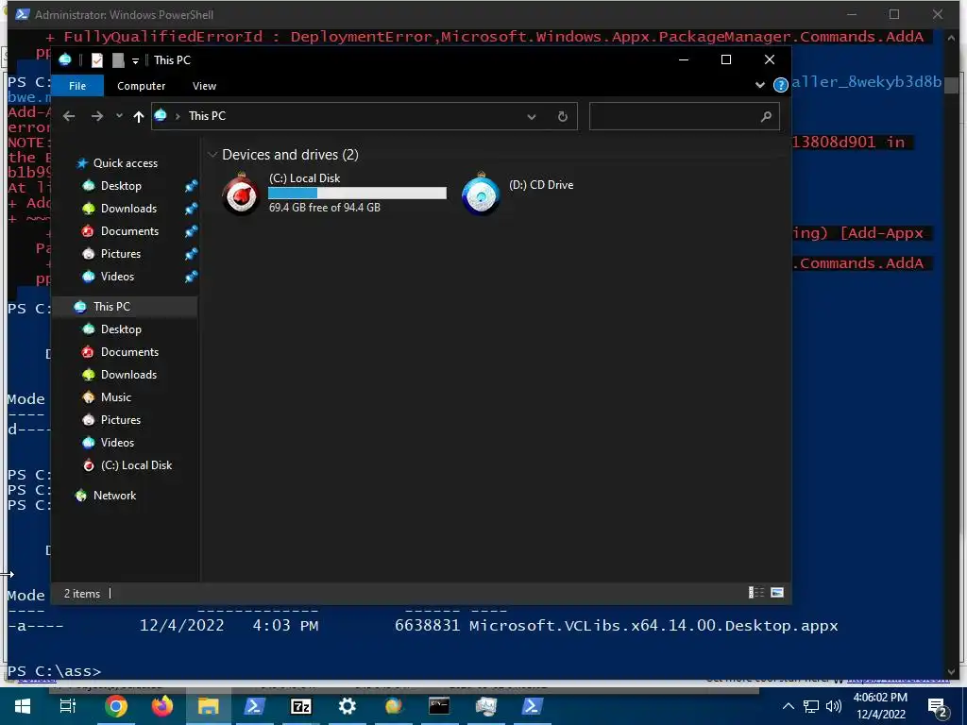Expand the ribbon with the chevron

(760, 85)
